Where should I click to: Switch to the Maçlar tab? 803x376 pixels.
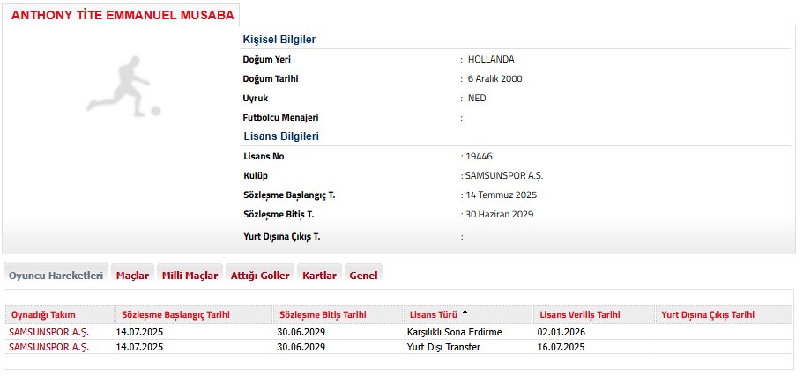coord(133,275)
